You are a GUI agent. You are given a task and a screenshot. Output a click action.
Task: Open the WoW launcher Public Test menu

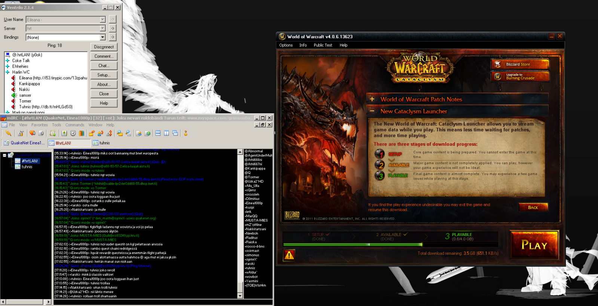tap(323, 45)
